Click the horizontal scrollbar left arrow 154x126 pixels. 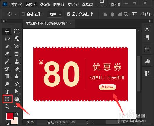click(x=93, y=123)
